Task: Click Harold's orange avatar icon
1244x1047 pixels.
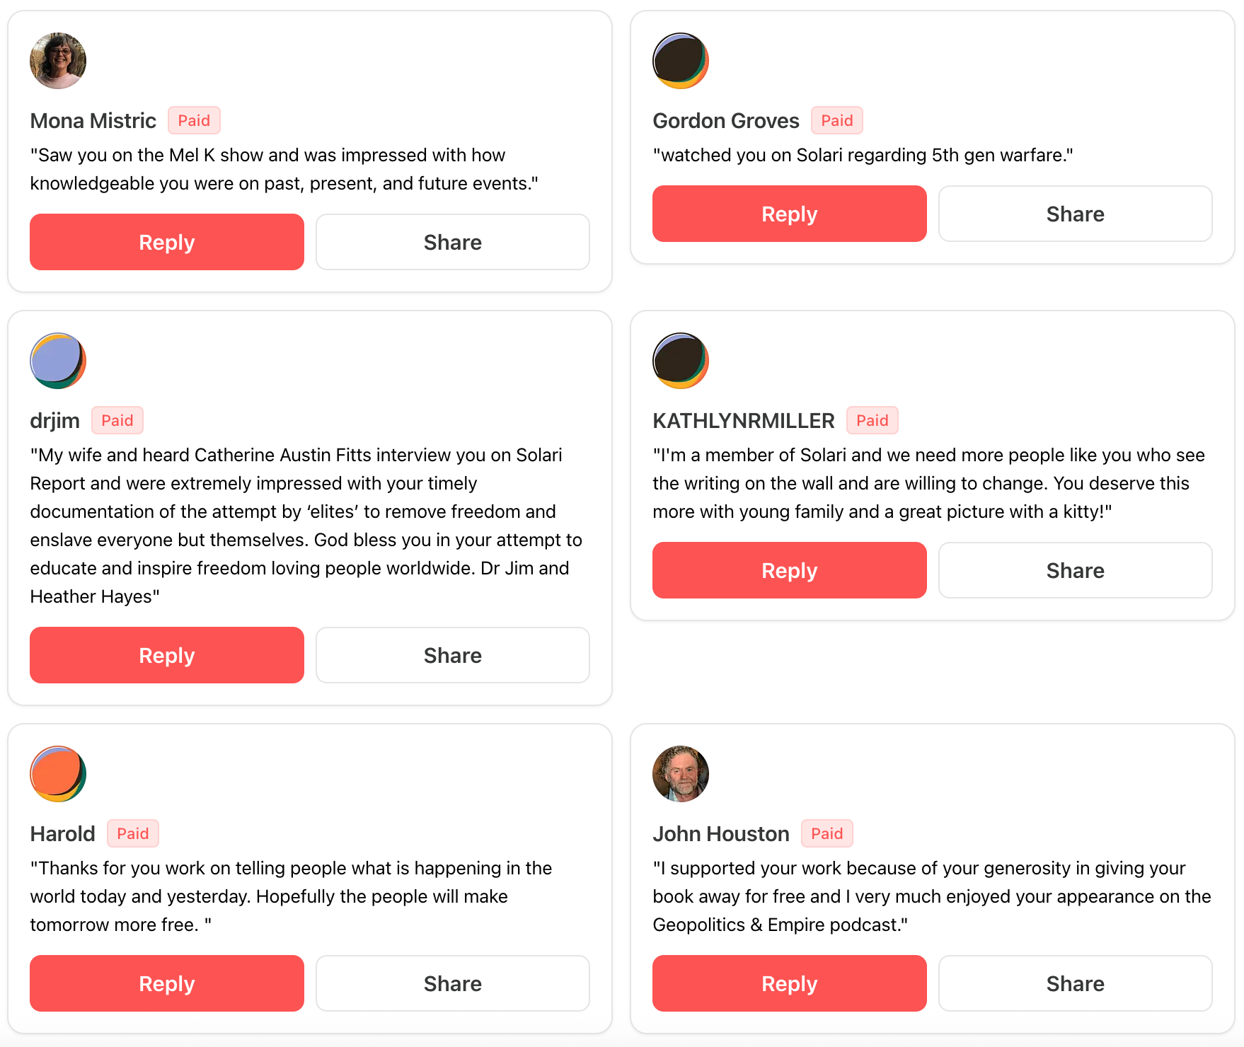Action: pos(58,774)
